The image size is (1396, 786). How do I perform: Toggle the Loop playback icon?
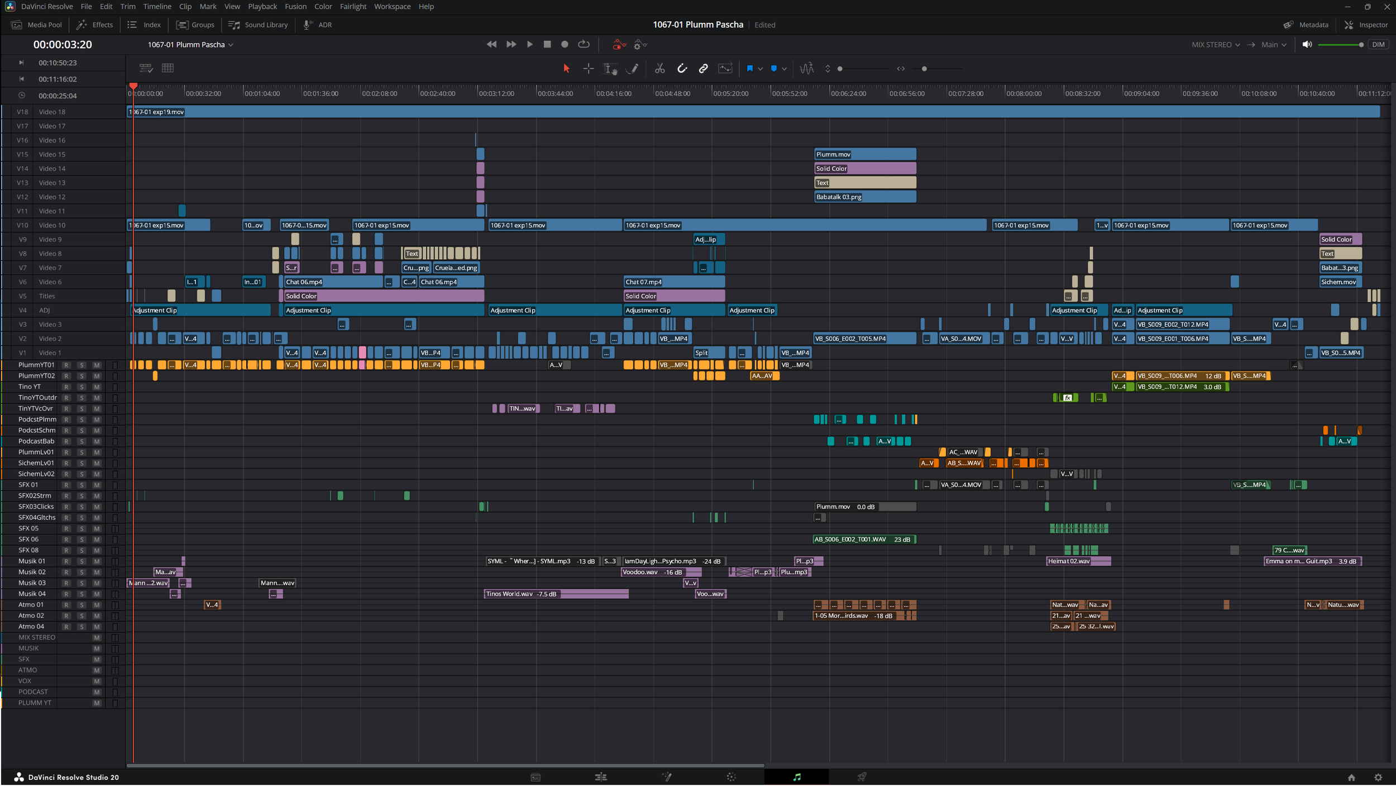pyautogui.click(x=584, y=44)
